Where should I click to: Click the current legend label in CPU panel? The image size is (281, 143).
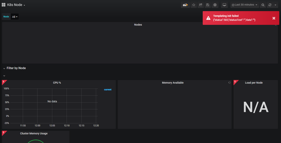107,89
